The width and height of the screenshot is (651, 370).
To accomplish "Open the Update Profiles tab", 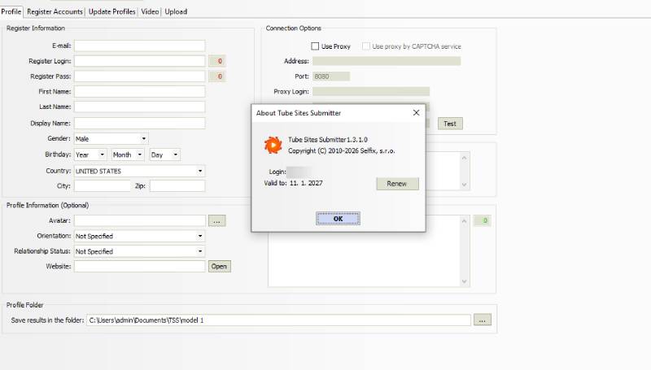I will click(x=112, y=11).
